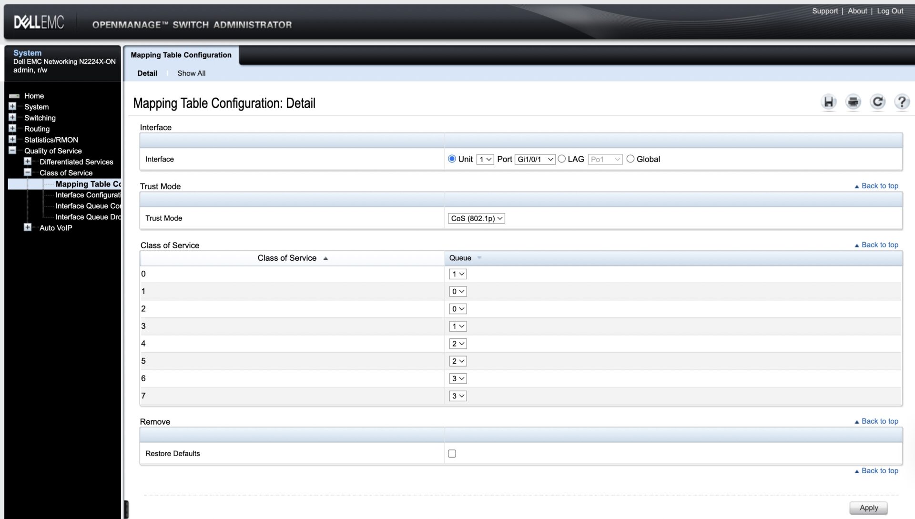Collapse the Quality of Service node
This screenshot has width=915, height=519.
12,150
